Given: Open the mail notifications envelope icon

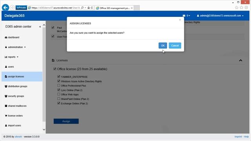Looking at the screenshot, I should pos(184,16).
